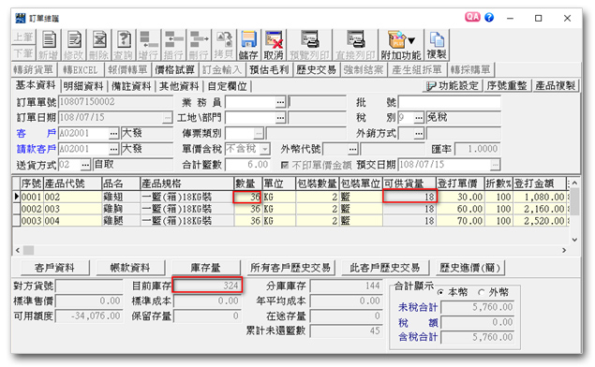Viewport: 595px width, 367px height.
Task: Click the 取消 cancel toolbar icon
Action: [x=274, y=39]
